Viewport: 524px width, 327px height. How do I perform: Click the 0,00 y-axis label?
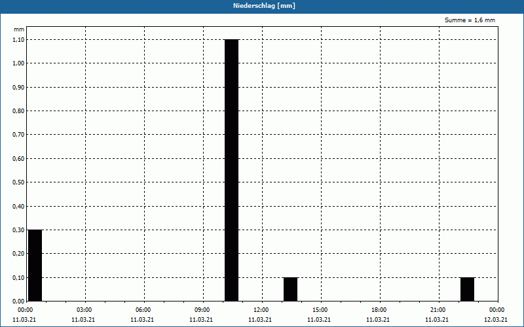18,301
